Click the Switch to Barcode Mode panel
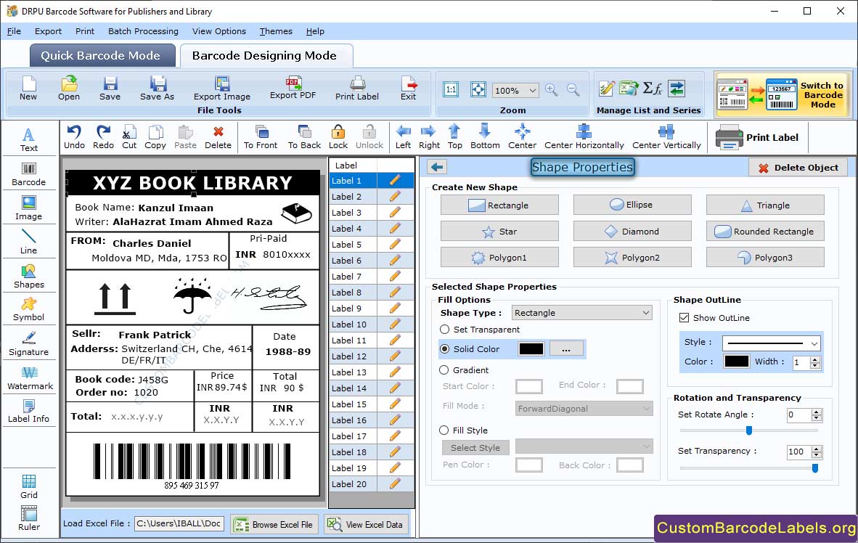Screen dimensions: 858x543 click(x=783, y=94)
